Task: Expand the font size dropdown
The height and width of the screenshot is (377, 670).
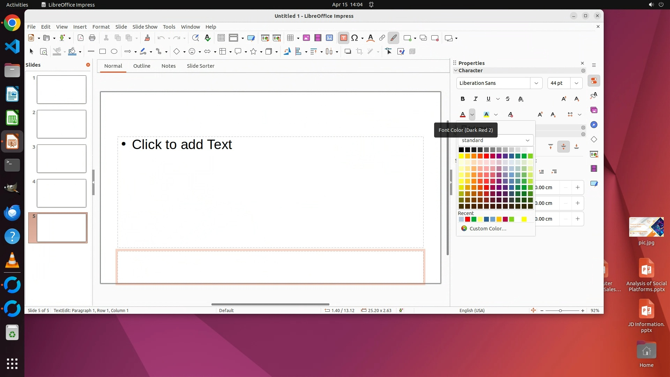Action: point(576,83)
